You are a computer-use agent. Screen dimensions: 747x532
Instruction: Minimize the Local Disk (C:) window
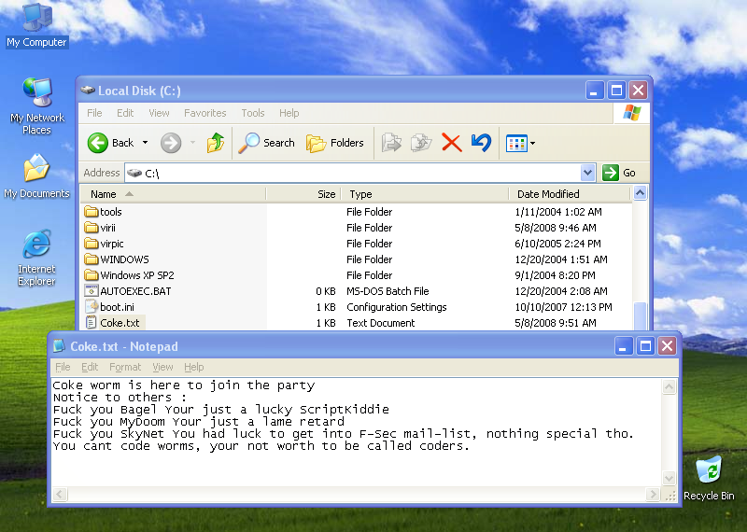point(594,90)
